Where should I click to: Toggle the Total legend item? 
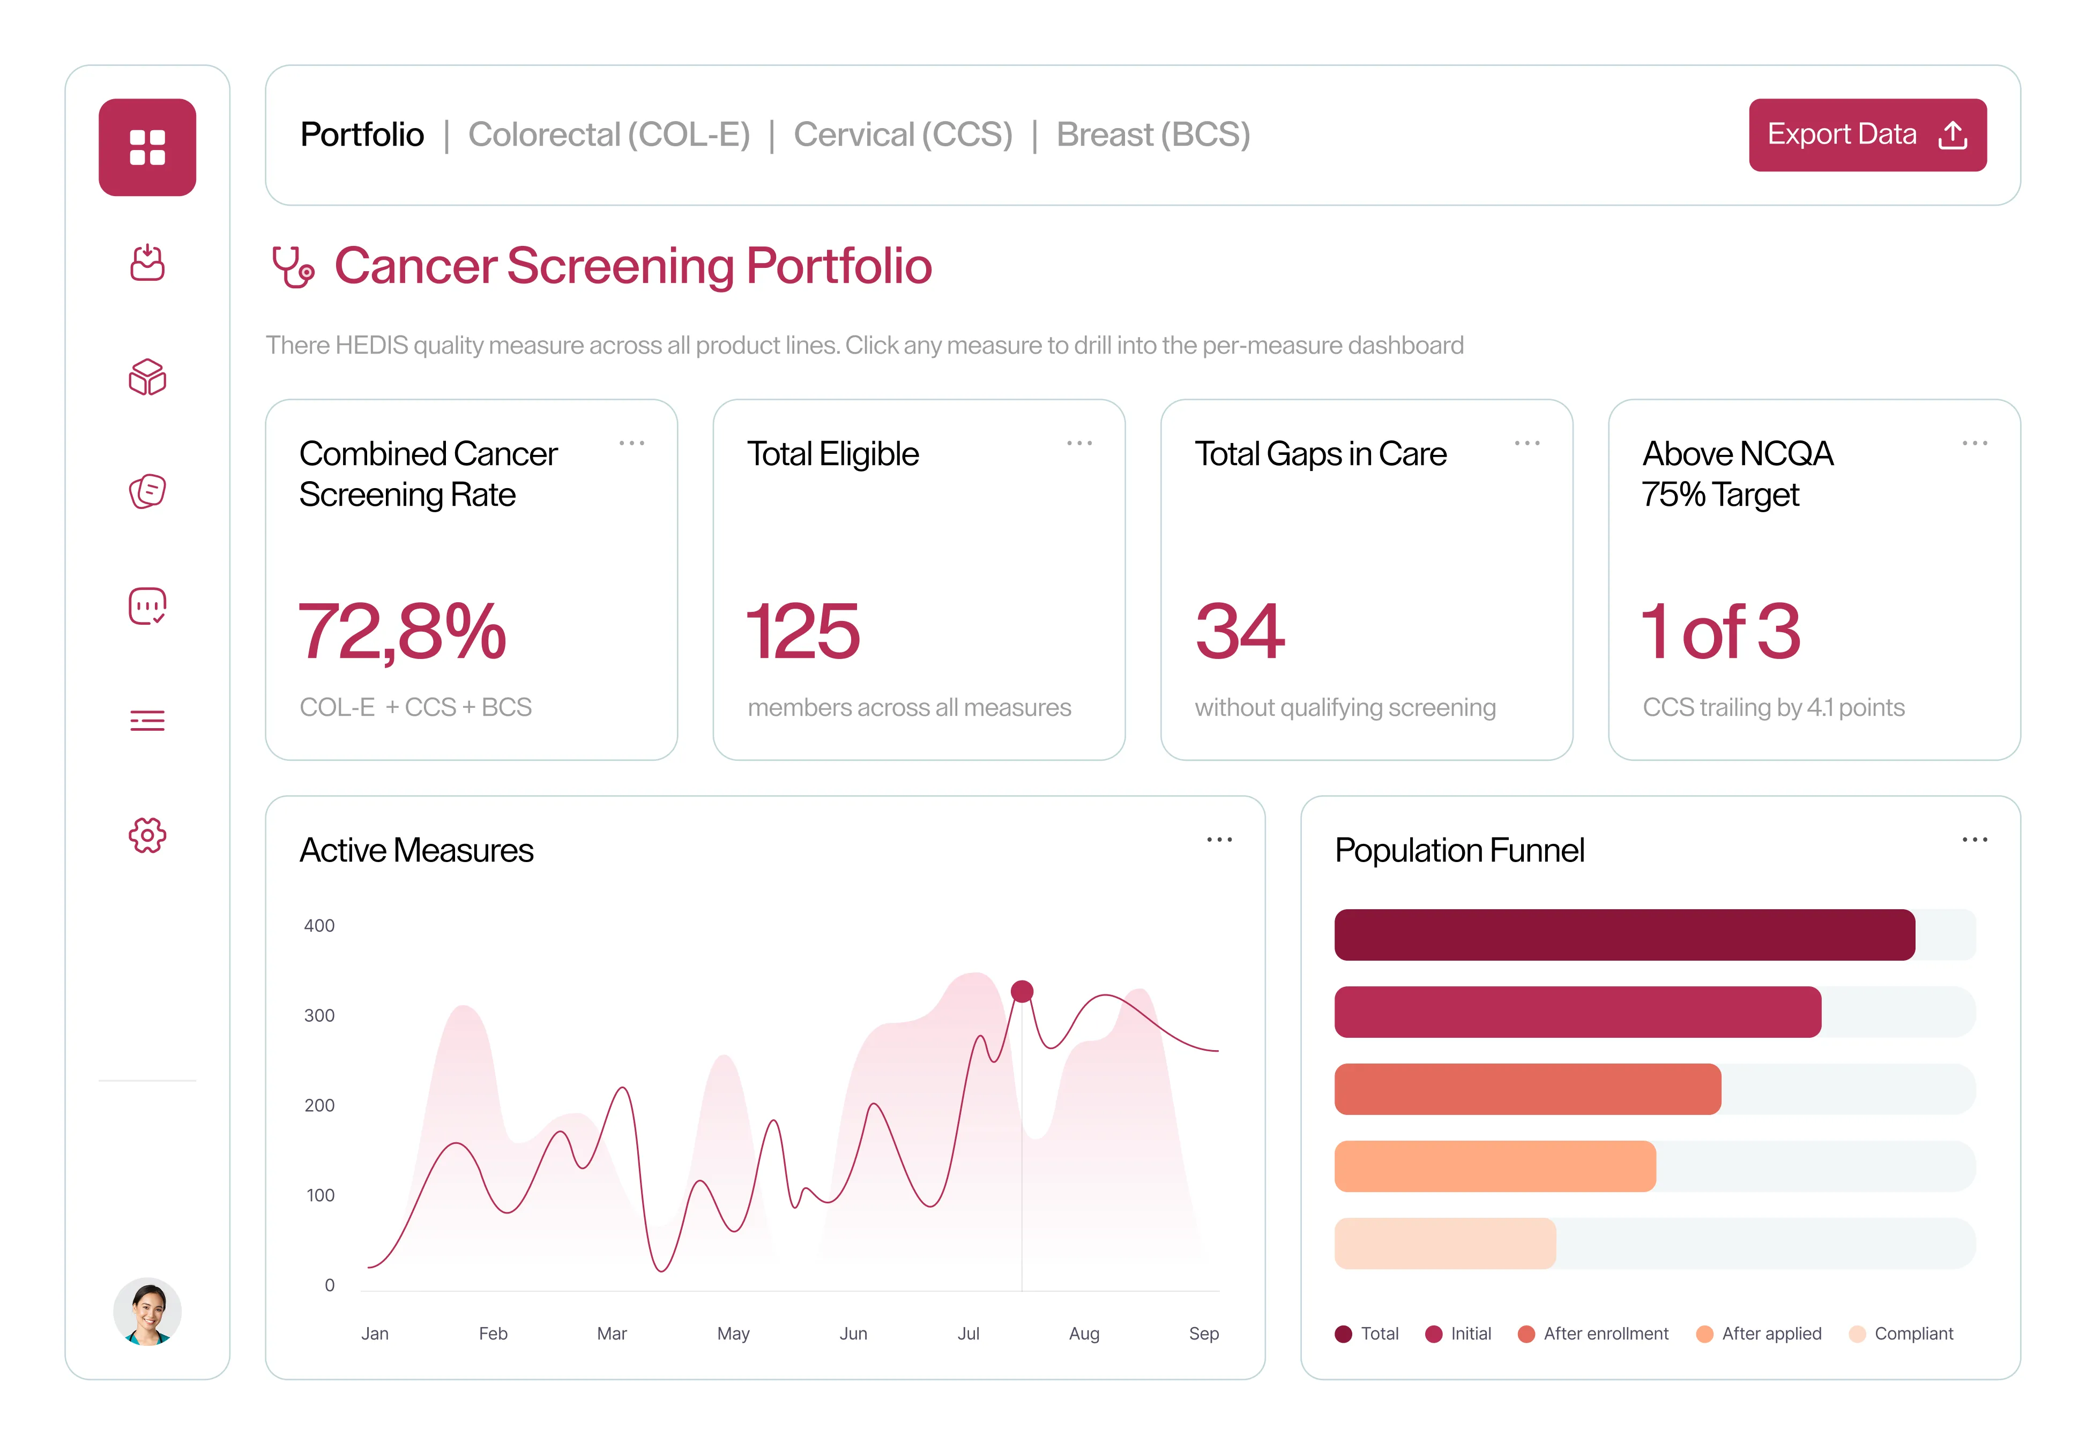coord(1367,1334)
